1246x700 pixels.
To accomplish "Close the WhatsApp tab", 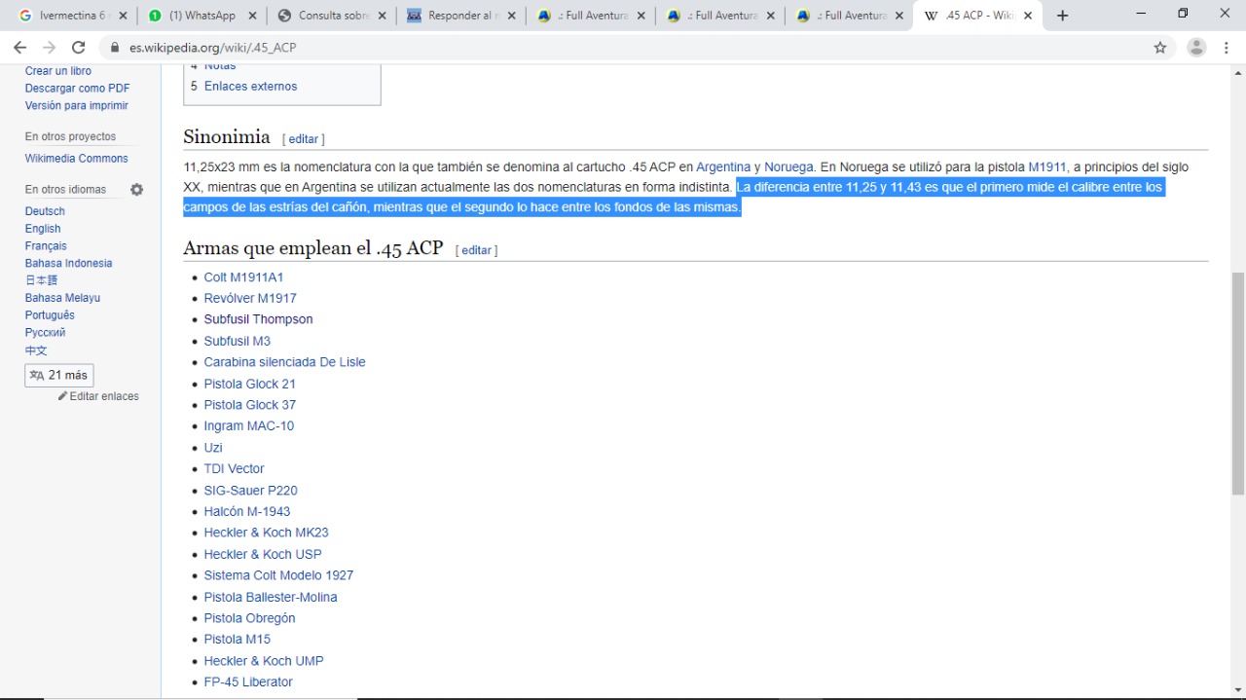I will tap(252, 16).
